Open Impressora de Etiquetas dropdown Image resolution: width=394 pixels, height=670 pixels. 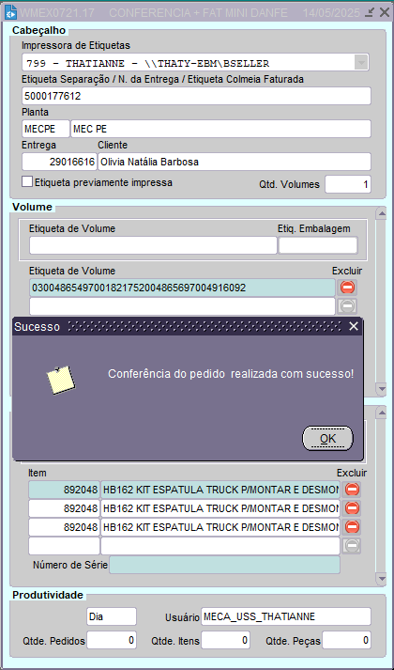[x=361, y=63]
